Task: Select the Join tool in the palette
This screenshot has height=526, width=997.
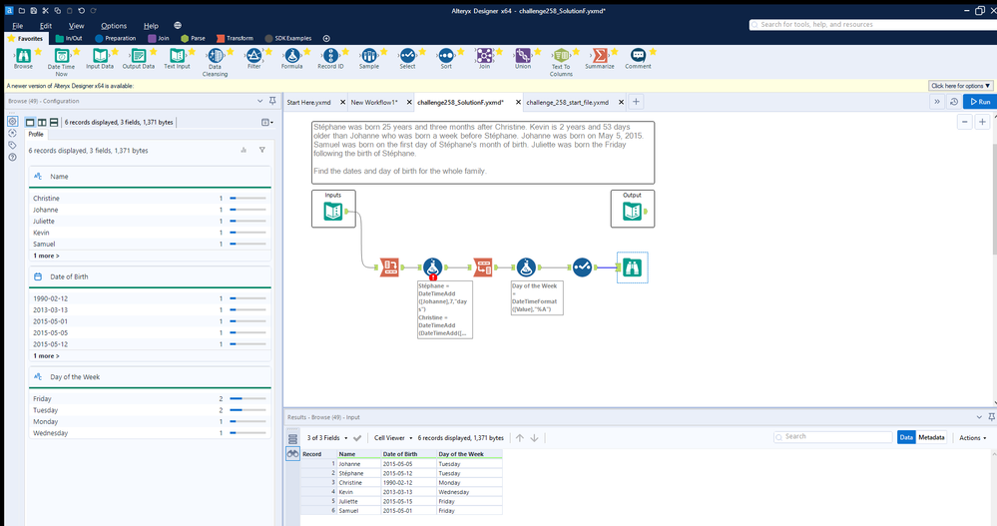Action: (484, 58)
